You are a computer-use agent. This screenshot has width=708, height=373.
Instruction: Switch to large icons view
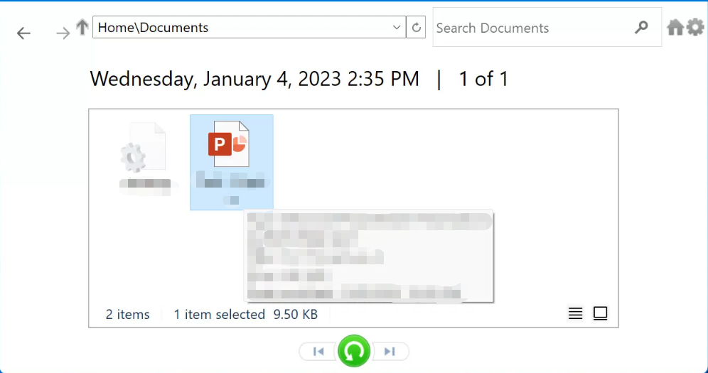click(601, 313)
